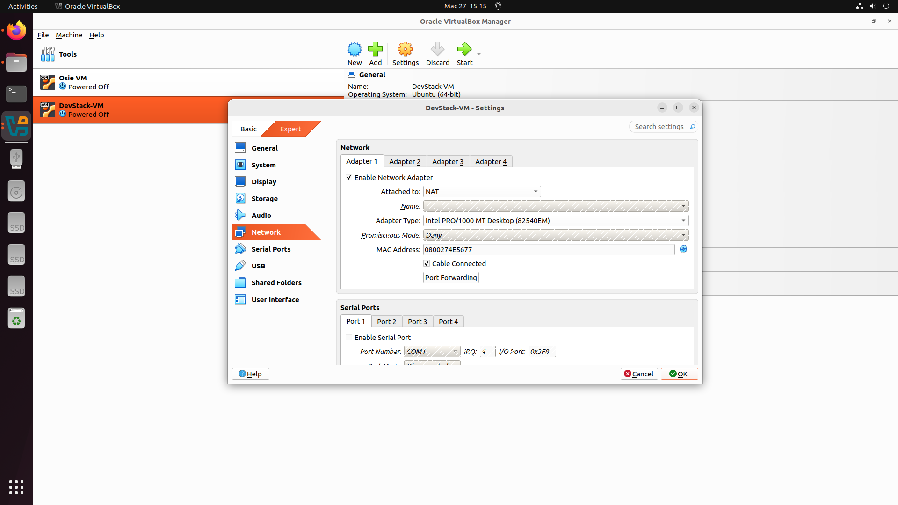Switch to Basic settings mode
This screenshot has width=898, height=505.
248,129
